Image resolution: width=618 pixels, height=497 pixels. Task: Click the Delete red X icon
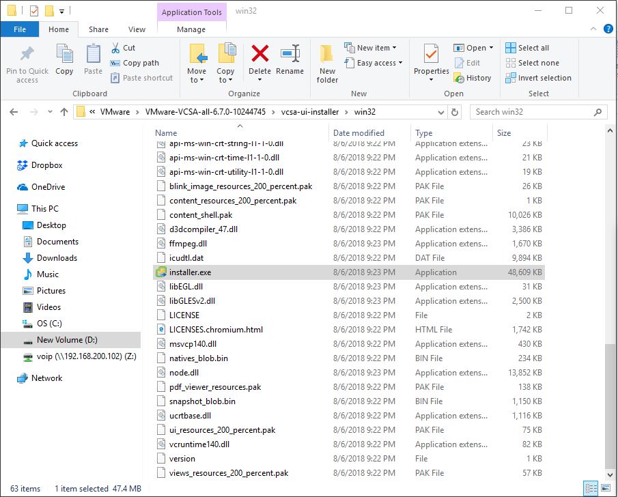coord(259,55)
